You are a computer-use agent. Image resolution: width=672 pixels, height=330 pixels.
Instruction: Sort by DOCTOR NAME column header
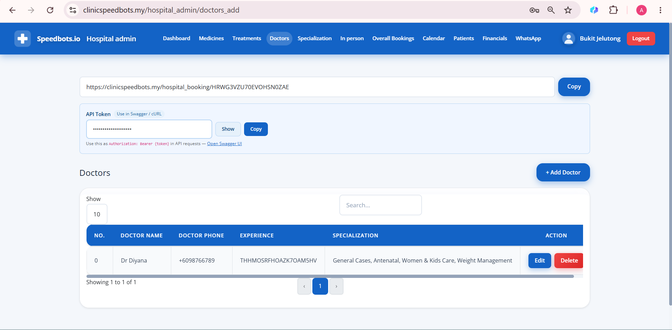point(141,236)
